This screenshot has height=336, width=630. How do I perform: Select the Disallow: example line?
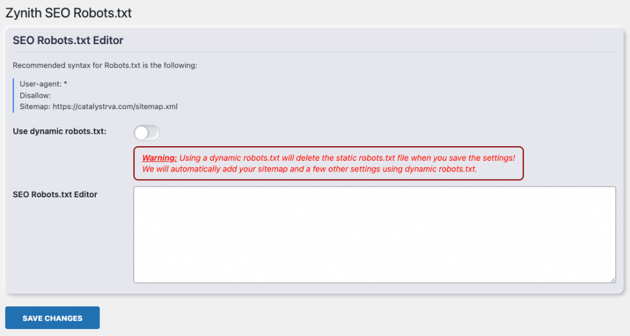click(x=35, y=95)
